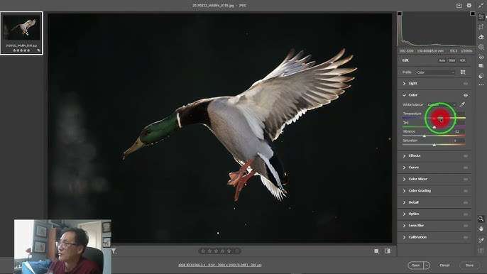Open the Snapshots panel icon
This screenshot has height=274, width=487.
(x=481, y=66)
